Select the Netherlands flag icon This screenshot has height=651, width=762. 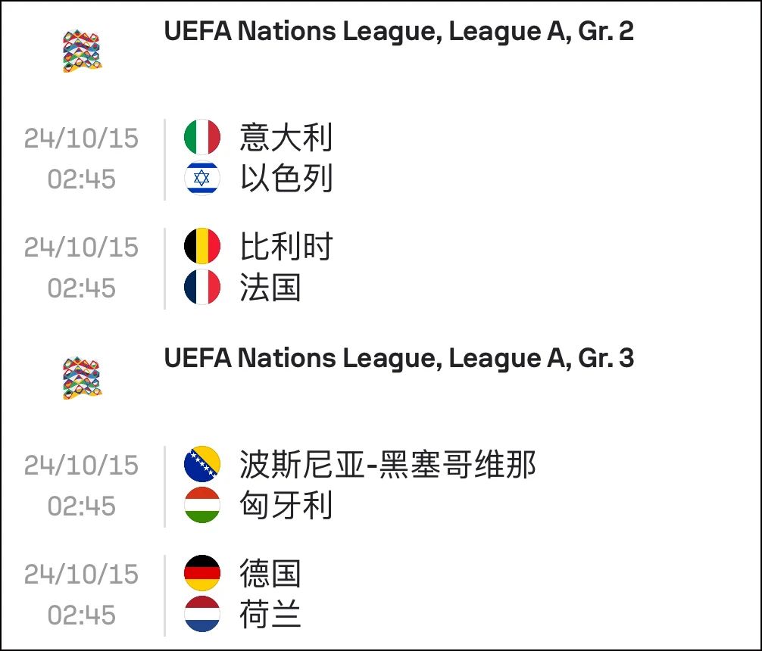(202, 614)
